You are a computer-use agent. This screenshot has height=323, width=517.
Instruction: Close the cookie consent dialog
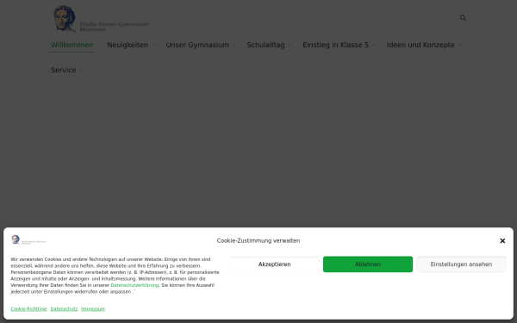(502, 241)
